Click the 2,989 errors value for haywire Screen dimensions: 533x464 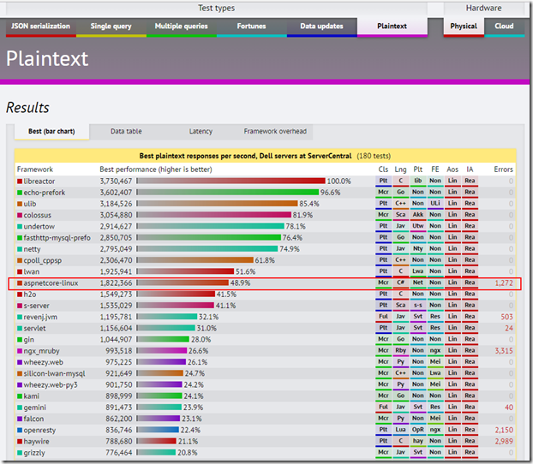(504, 442)
